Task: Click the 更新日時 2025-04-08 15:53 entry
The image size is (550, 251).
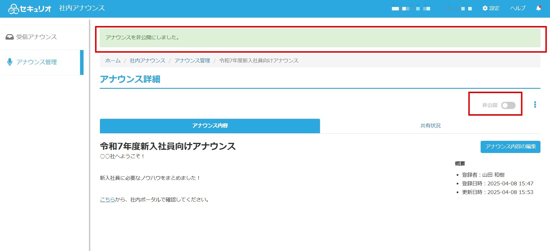Action: [498, 192]
